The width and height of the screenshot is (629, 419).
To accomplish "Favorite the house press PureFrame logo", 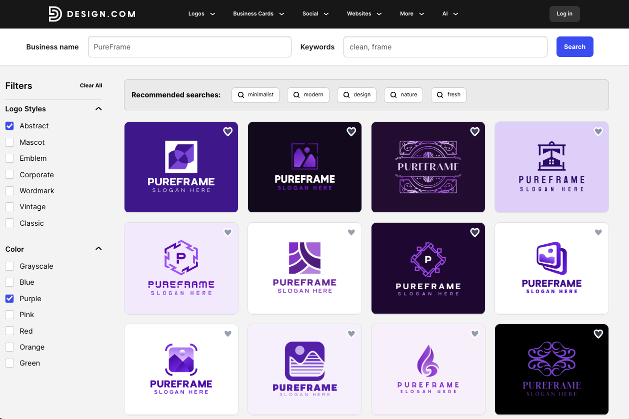I will pyautogui.click(x=598, y=131).
